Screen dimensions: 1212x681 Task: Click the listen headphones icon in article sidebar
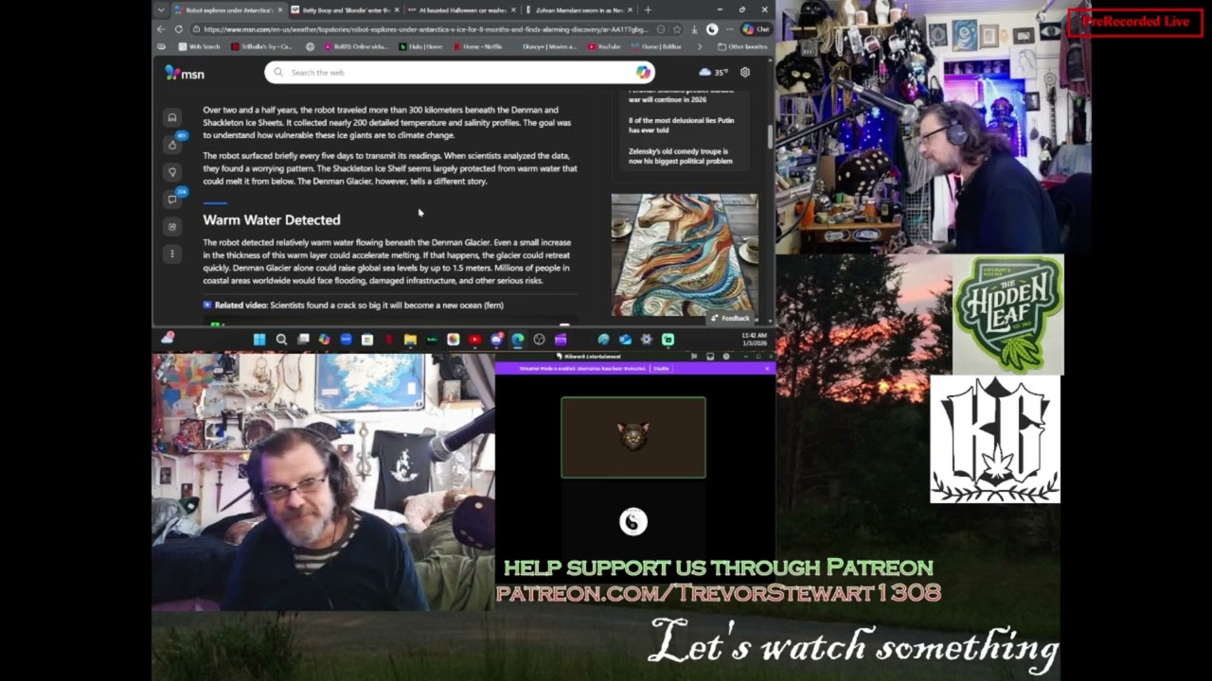point(171,117)
